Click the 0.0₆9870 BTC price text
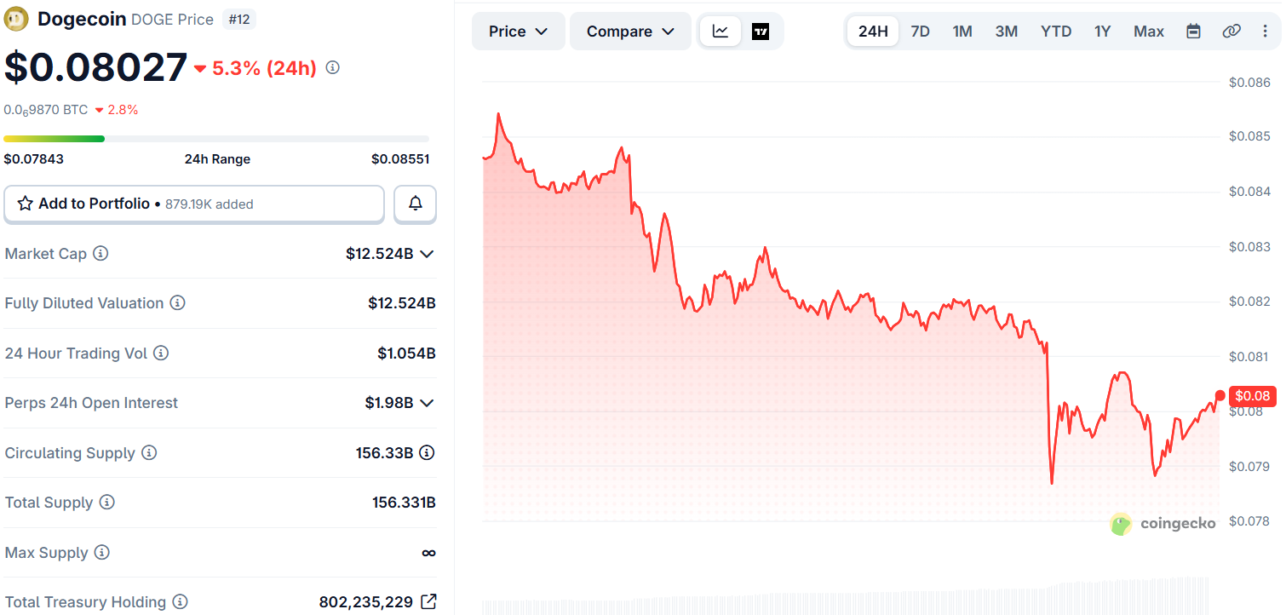 pyautogui.click(x=46, y=110)
